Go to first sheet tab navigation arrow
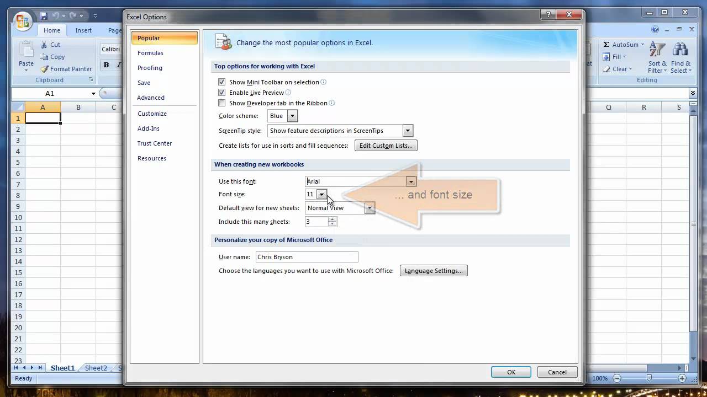This screenshot has width=707, height=397. [x=17, y=368]
